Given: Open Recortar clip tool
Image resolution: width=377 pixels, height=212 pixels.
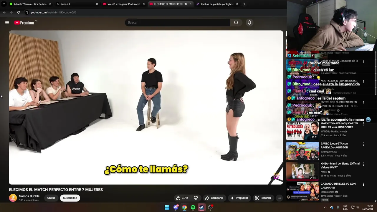Looking at the screenshot, I should click(263, 198).
